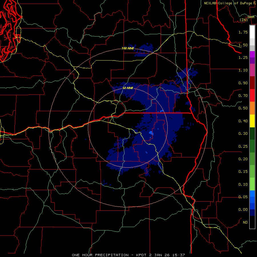Click the 0.00 legend value
257x257 pixels.
[x=243, y=210]
